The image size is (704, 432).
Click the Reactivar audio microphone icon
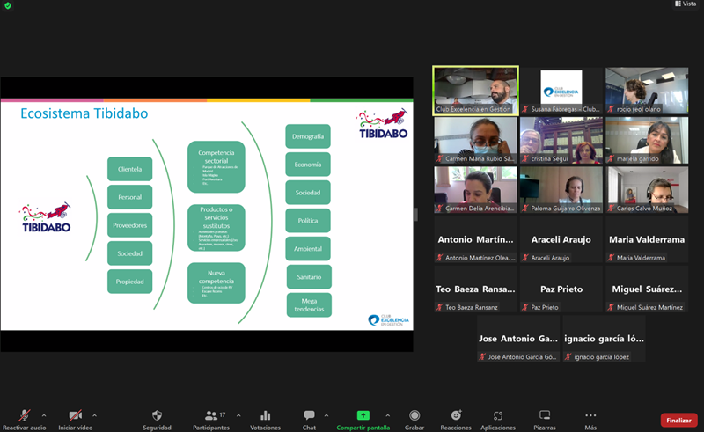click(25, 415)
